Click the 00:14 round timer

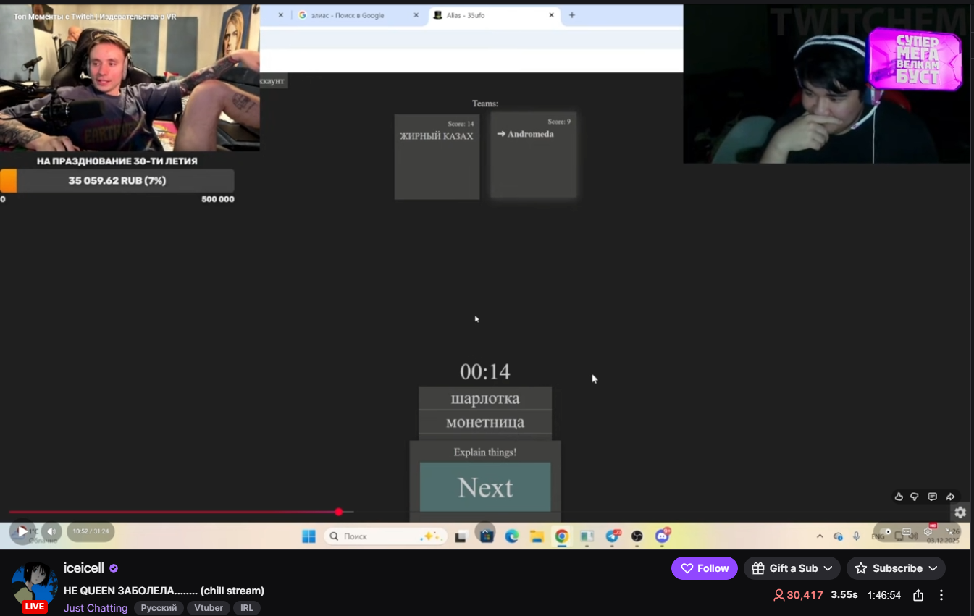tap(485, 372)
